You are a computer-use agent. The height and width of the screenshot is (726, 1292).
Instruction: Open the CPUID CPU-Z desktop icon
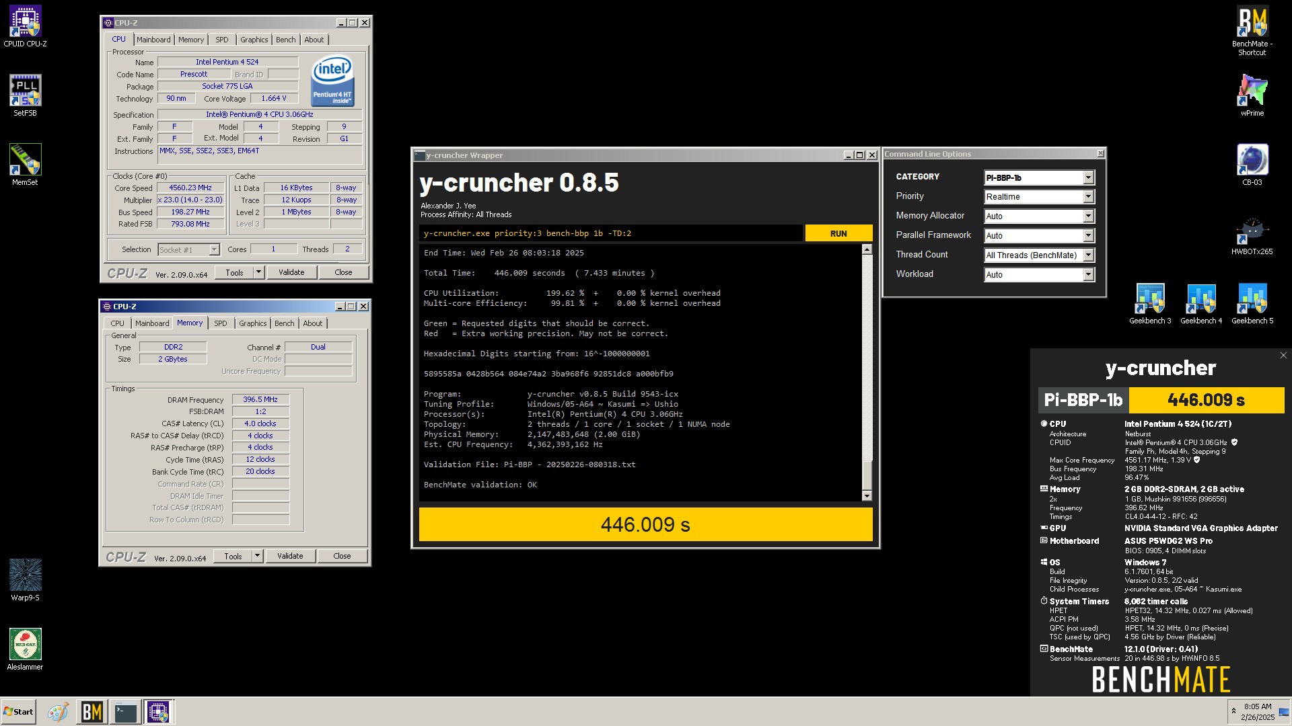tap(25, 27)
